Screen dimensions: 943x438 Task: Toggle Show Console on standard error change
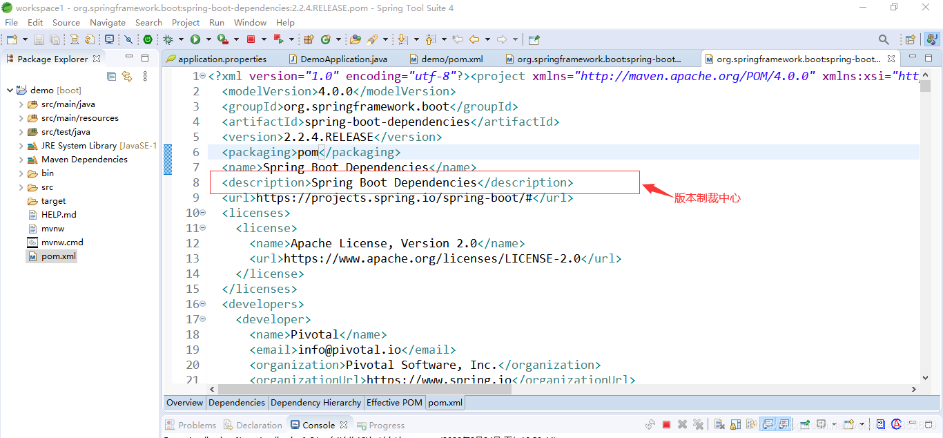[x=784, y=424]
